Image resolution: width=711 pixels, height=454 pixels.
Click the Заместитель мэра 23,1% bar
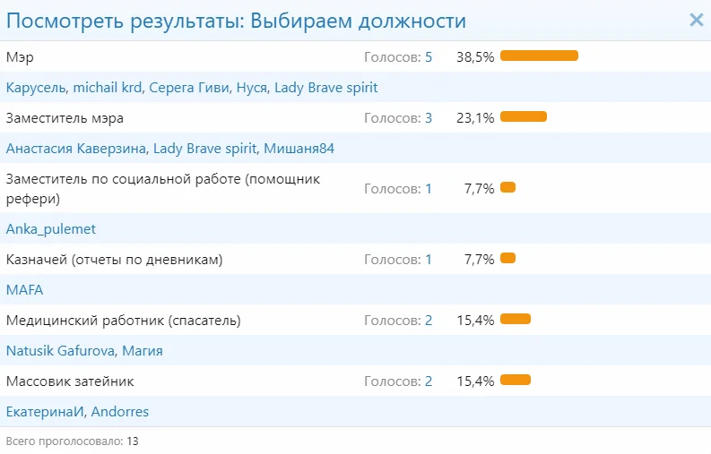coord(524,116)
